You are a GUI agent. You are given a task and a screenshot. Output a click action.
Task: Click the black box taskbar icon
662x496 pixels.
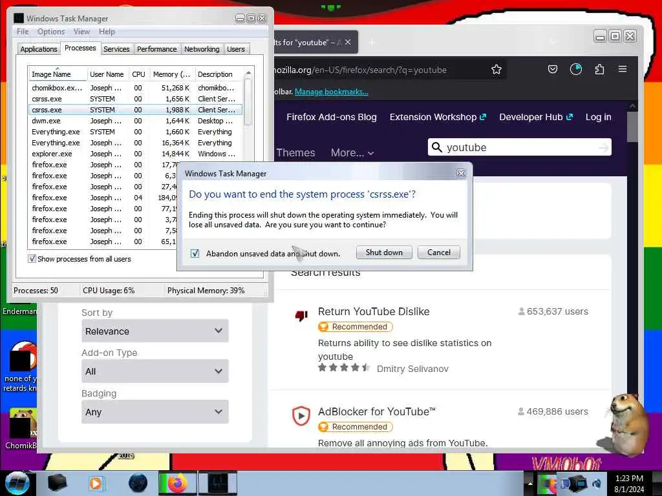point(58,483)
